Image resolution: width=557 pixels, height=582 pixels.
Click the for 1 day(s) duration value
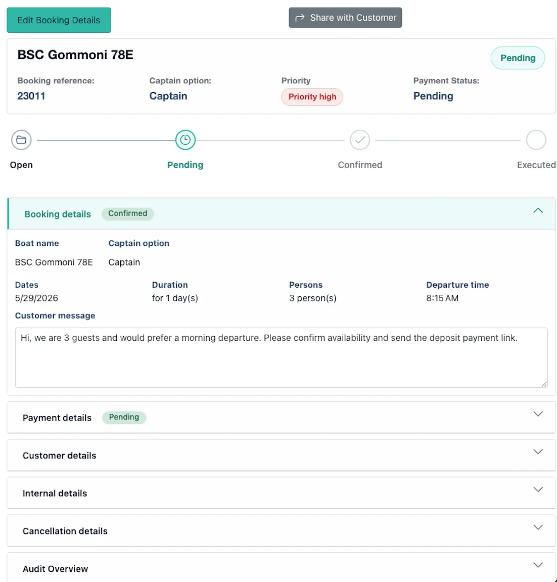pos(175,298)
